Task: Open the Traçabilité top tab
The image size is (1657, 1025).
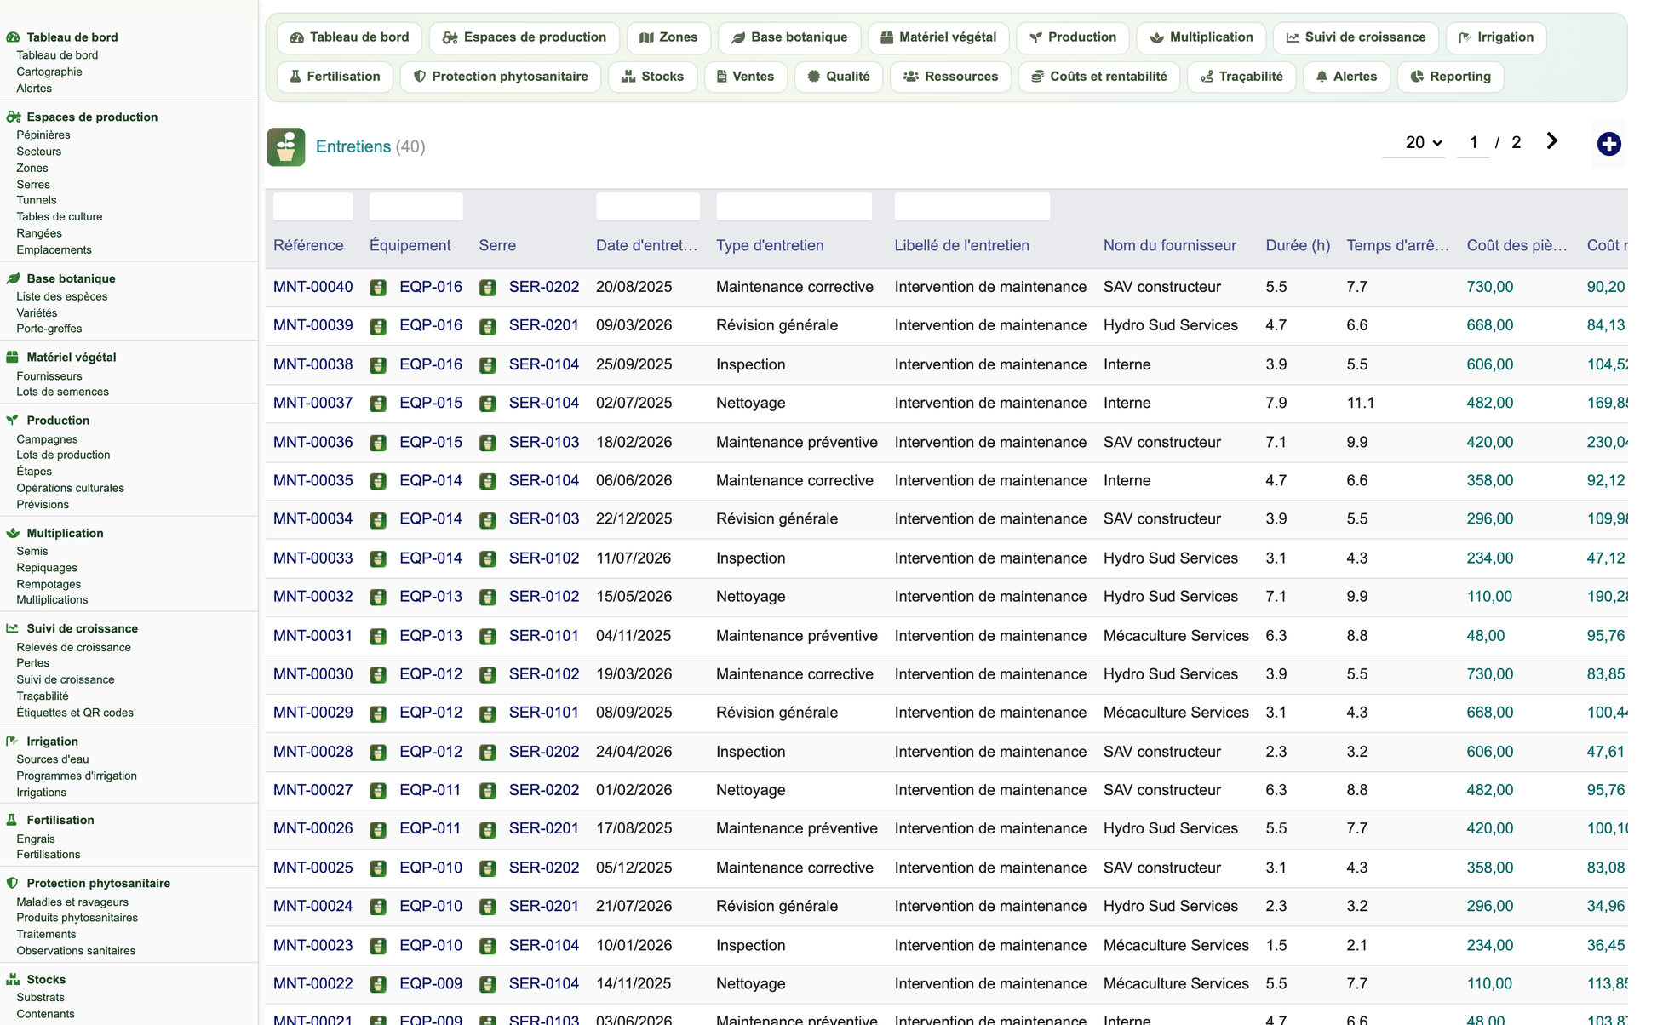Action: coord(1241,77)
